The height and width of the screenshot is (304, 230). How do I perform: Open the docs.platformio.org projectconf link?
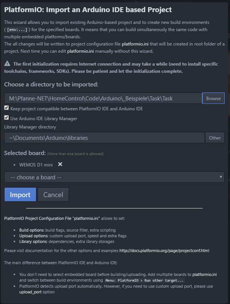164,251
